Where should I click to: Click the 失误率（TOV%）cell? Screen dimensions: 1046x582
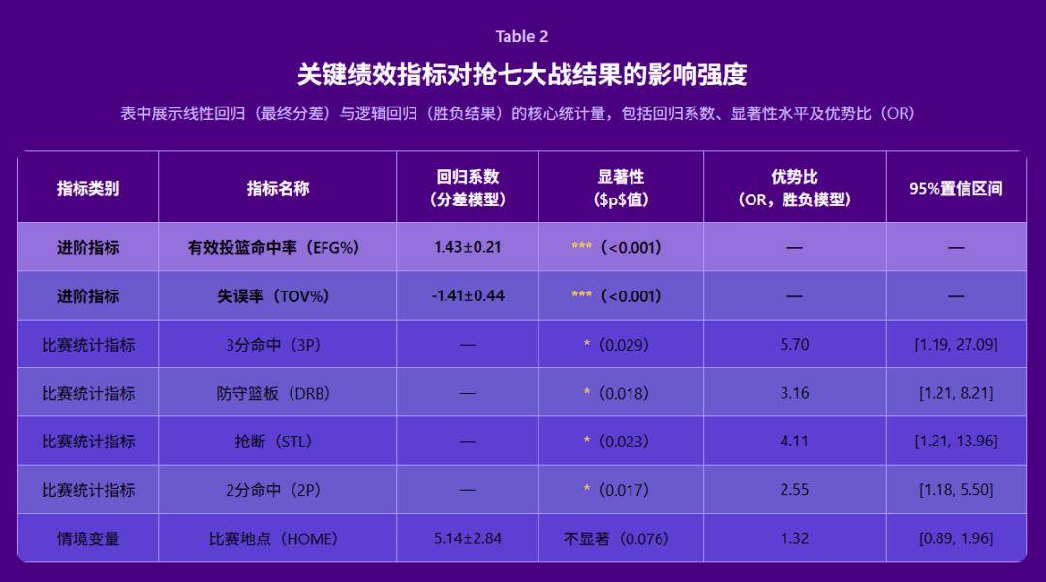(x=278, y=296)
